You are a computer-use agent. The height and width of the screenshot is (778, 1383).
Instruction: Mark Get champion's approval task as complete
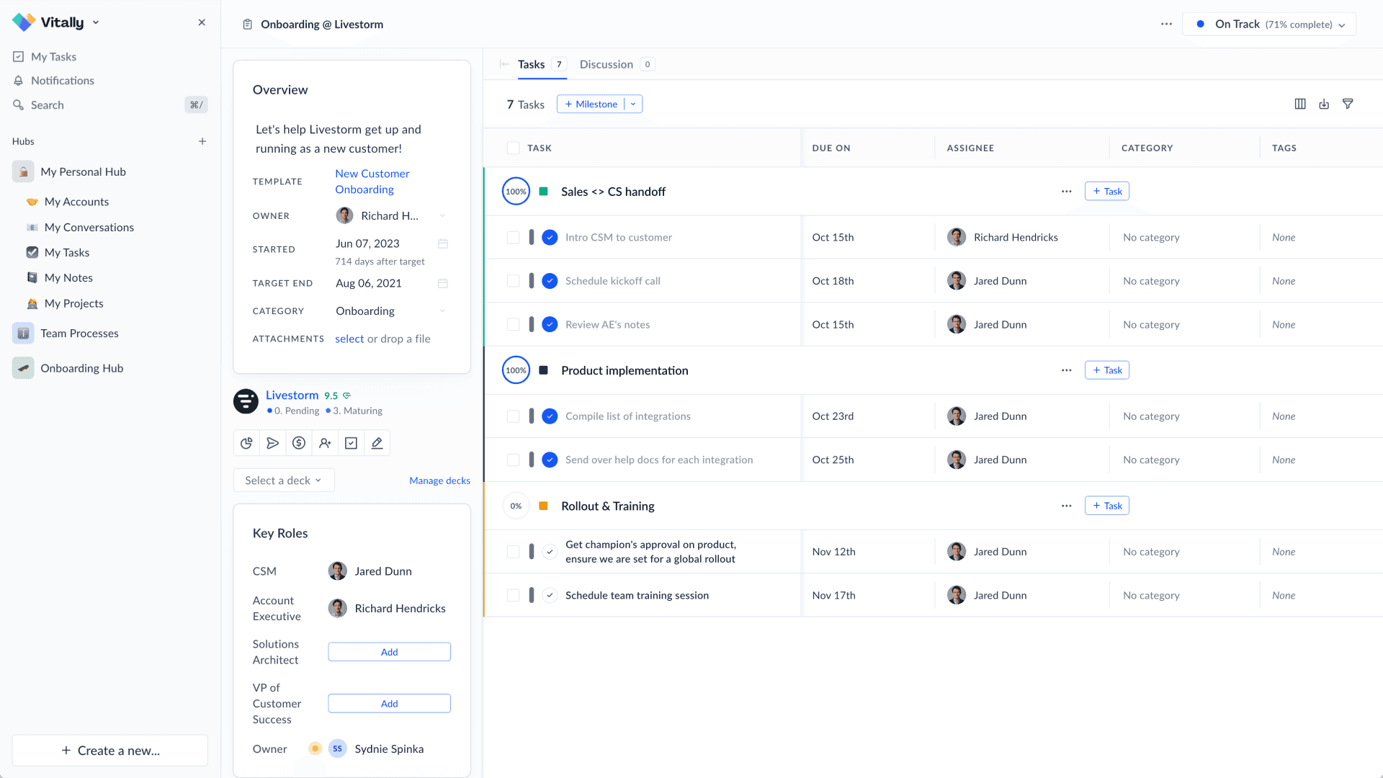click(550, 552)
